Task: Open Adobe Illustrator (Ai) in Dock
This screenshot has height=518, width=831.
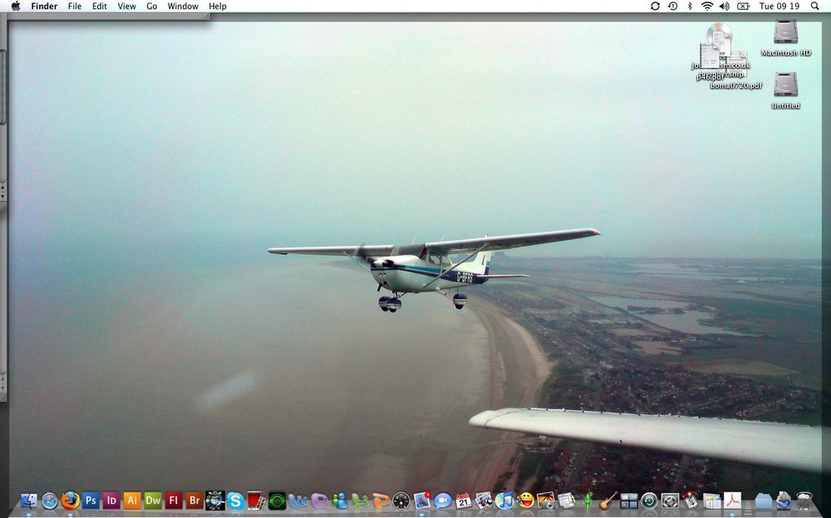Action: coord(132,500)
